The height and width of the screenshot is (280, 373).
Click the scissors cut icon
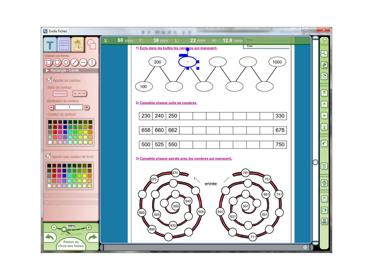pyautogui.click(x=324, y=54)
